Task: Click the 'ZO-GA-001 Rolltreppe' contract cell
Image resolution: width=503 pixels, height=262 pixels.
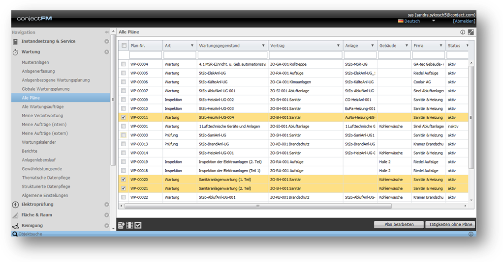Action: point(288,64)
